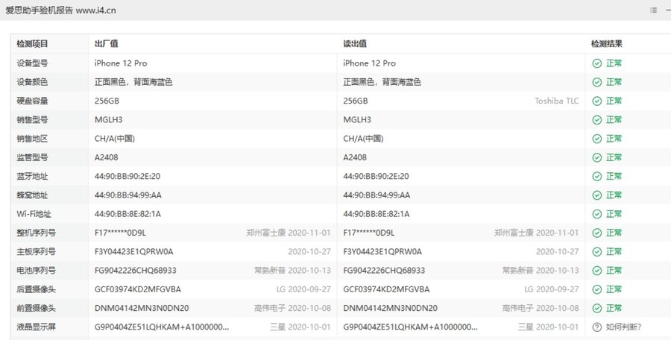Click the green check icon for 整机序列号 row
The width and height of the screenshot is (671, 340).
point(597,233)
